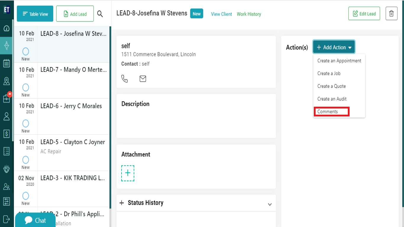Switch to Table View
The image size is (404, 227).
[x=35, y=14]
